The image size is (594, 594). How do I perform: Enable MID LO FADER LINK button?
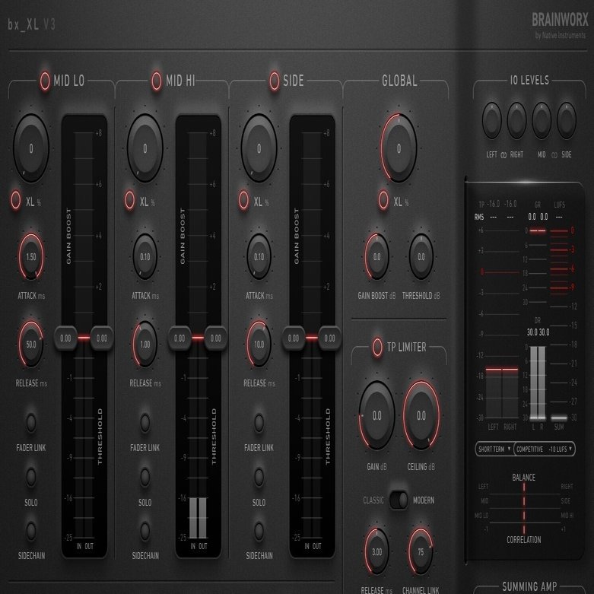[x=31, y=422]
